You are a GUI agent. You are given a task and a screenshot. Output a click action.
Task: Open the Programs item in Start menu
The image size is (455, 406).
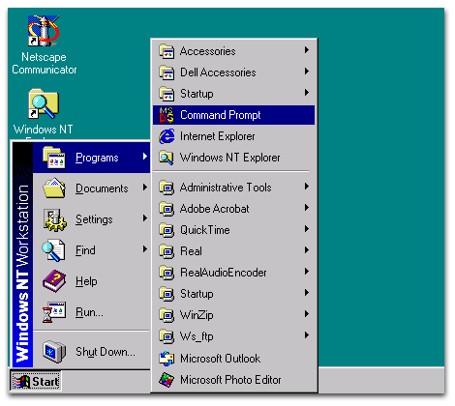(x=92, y=158)
